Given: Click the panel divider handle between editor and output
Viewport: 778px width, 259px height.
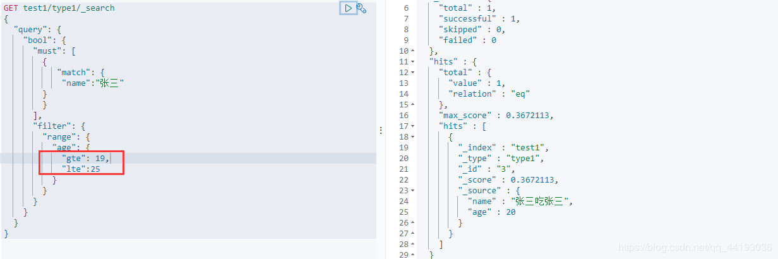Looking at the screenshot, I should coord(381,130).
